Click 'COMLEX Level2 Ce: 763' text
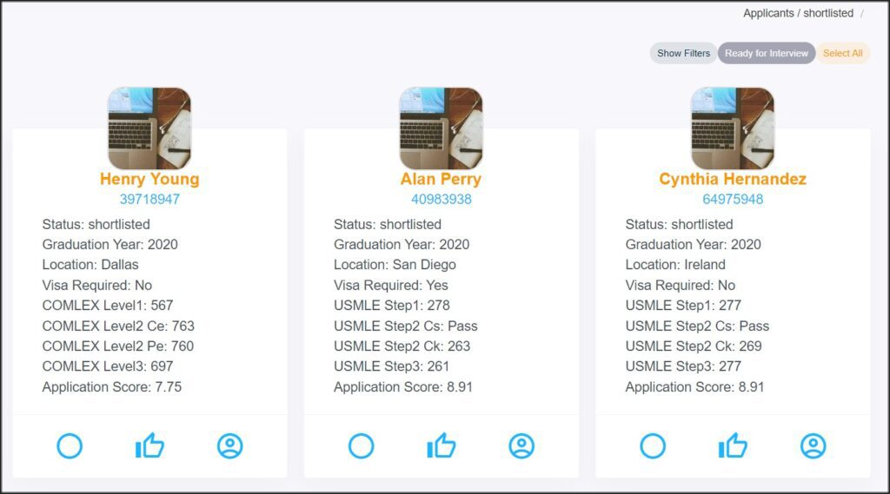This screenshot has height=494, width=890. tap(118, 326)
